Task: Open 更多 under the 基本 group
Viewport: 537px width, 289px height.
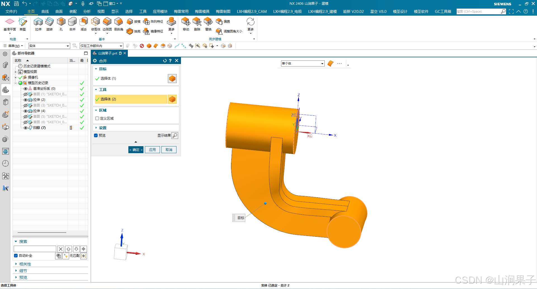Action: (x=171, y=25)
